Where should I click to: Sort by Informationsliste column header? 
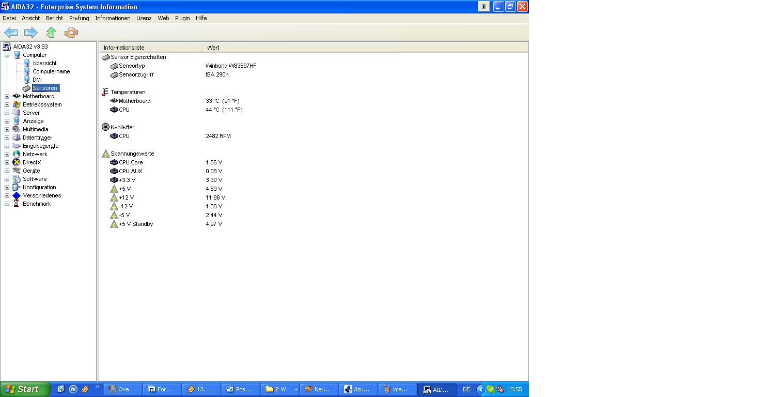(x=151, y=48)
